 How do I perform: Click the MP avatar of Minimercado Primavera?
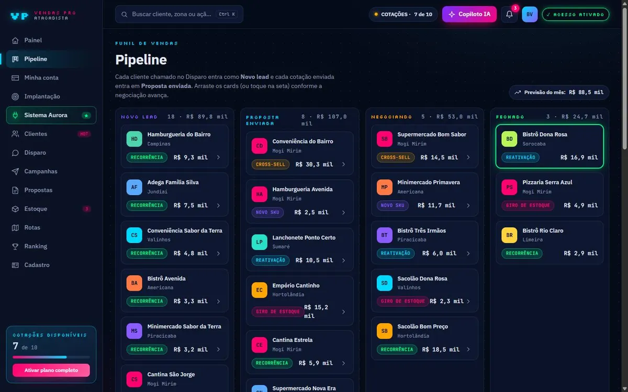point(385,187)
